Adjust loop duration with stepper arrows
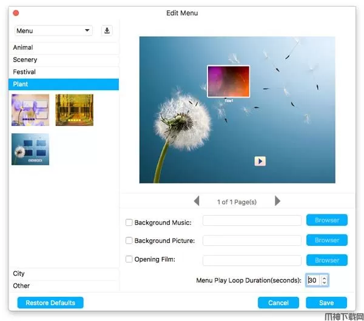 [325, 280]
